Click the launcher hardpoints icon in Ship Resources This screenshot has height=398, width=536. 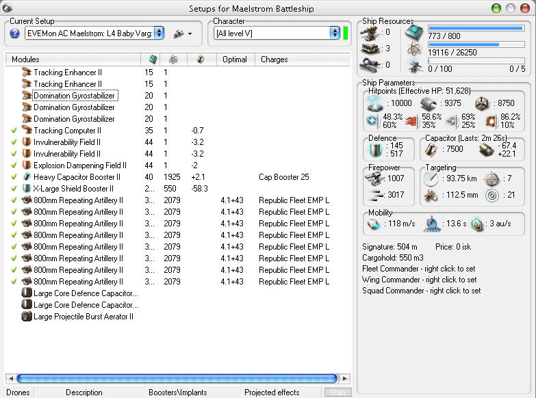coord(370,49)
